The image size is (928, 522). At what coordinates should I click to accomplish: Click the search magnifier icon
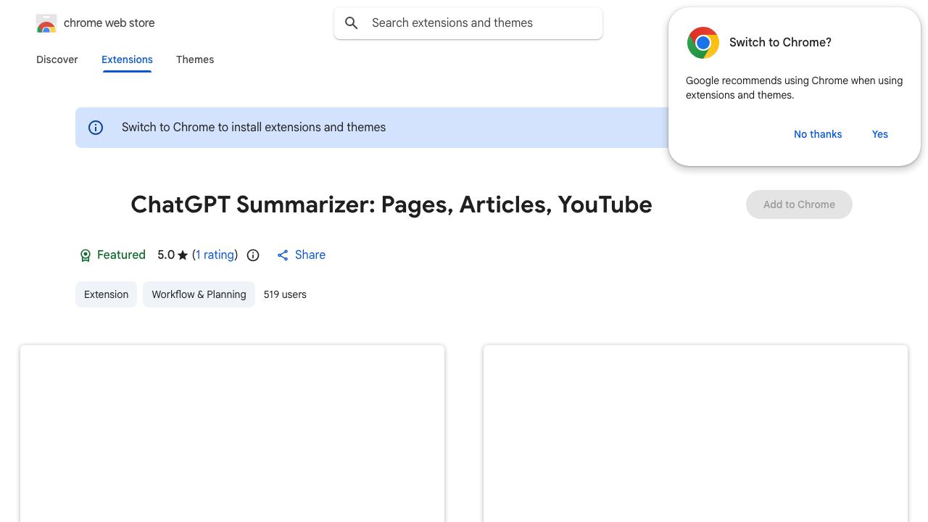coord(352,23)
